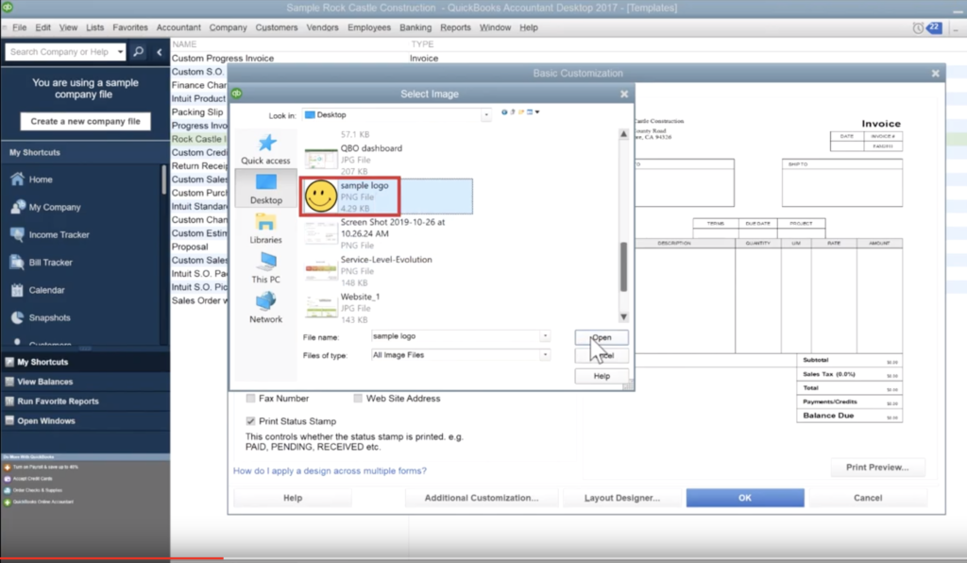
Task: Open 'How do I apply a design' link
Action: point(330,471)
